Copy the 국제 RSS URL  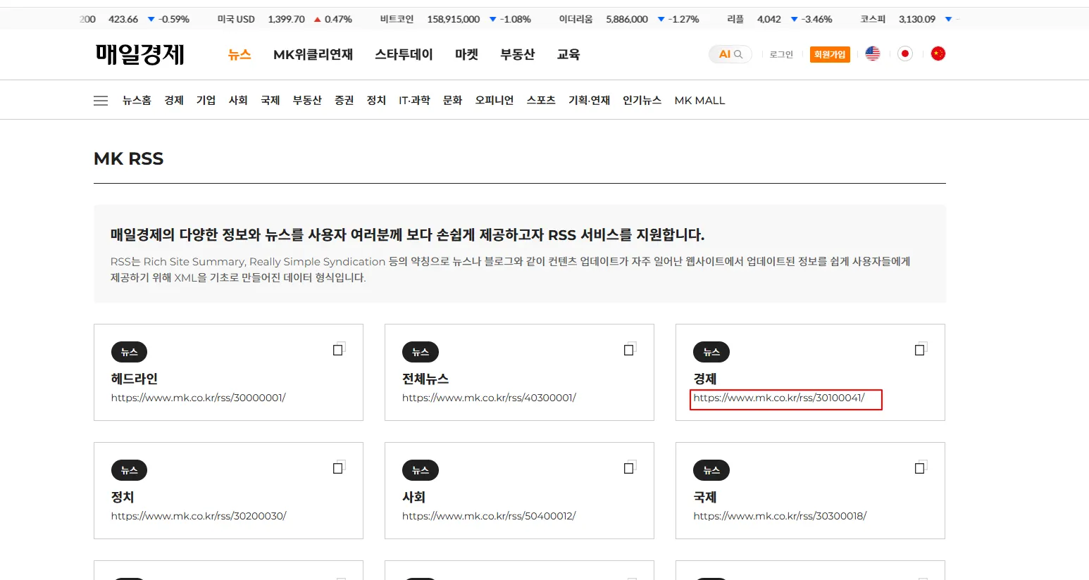click(x=921, y=467)
